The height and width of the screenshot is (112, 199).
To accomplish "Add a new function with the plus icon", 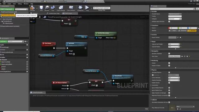I will 27,50.
